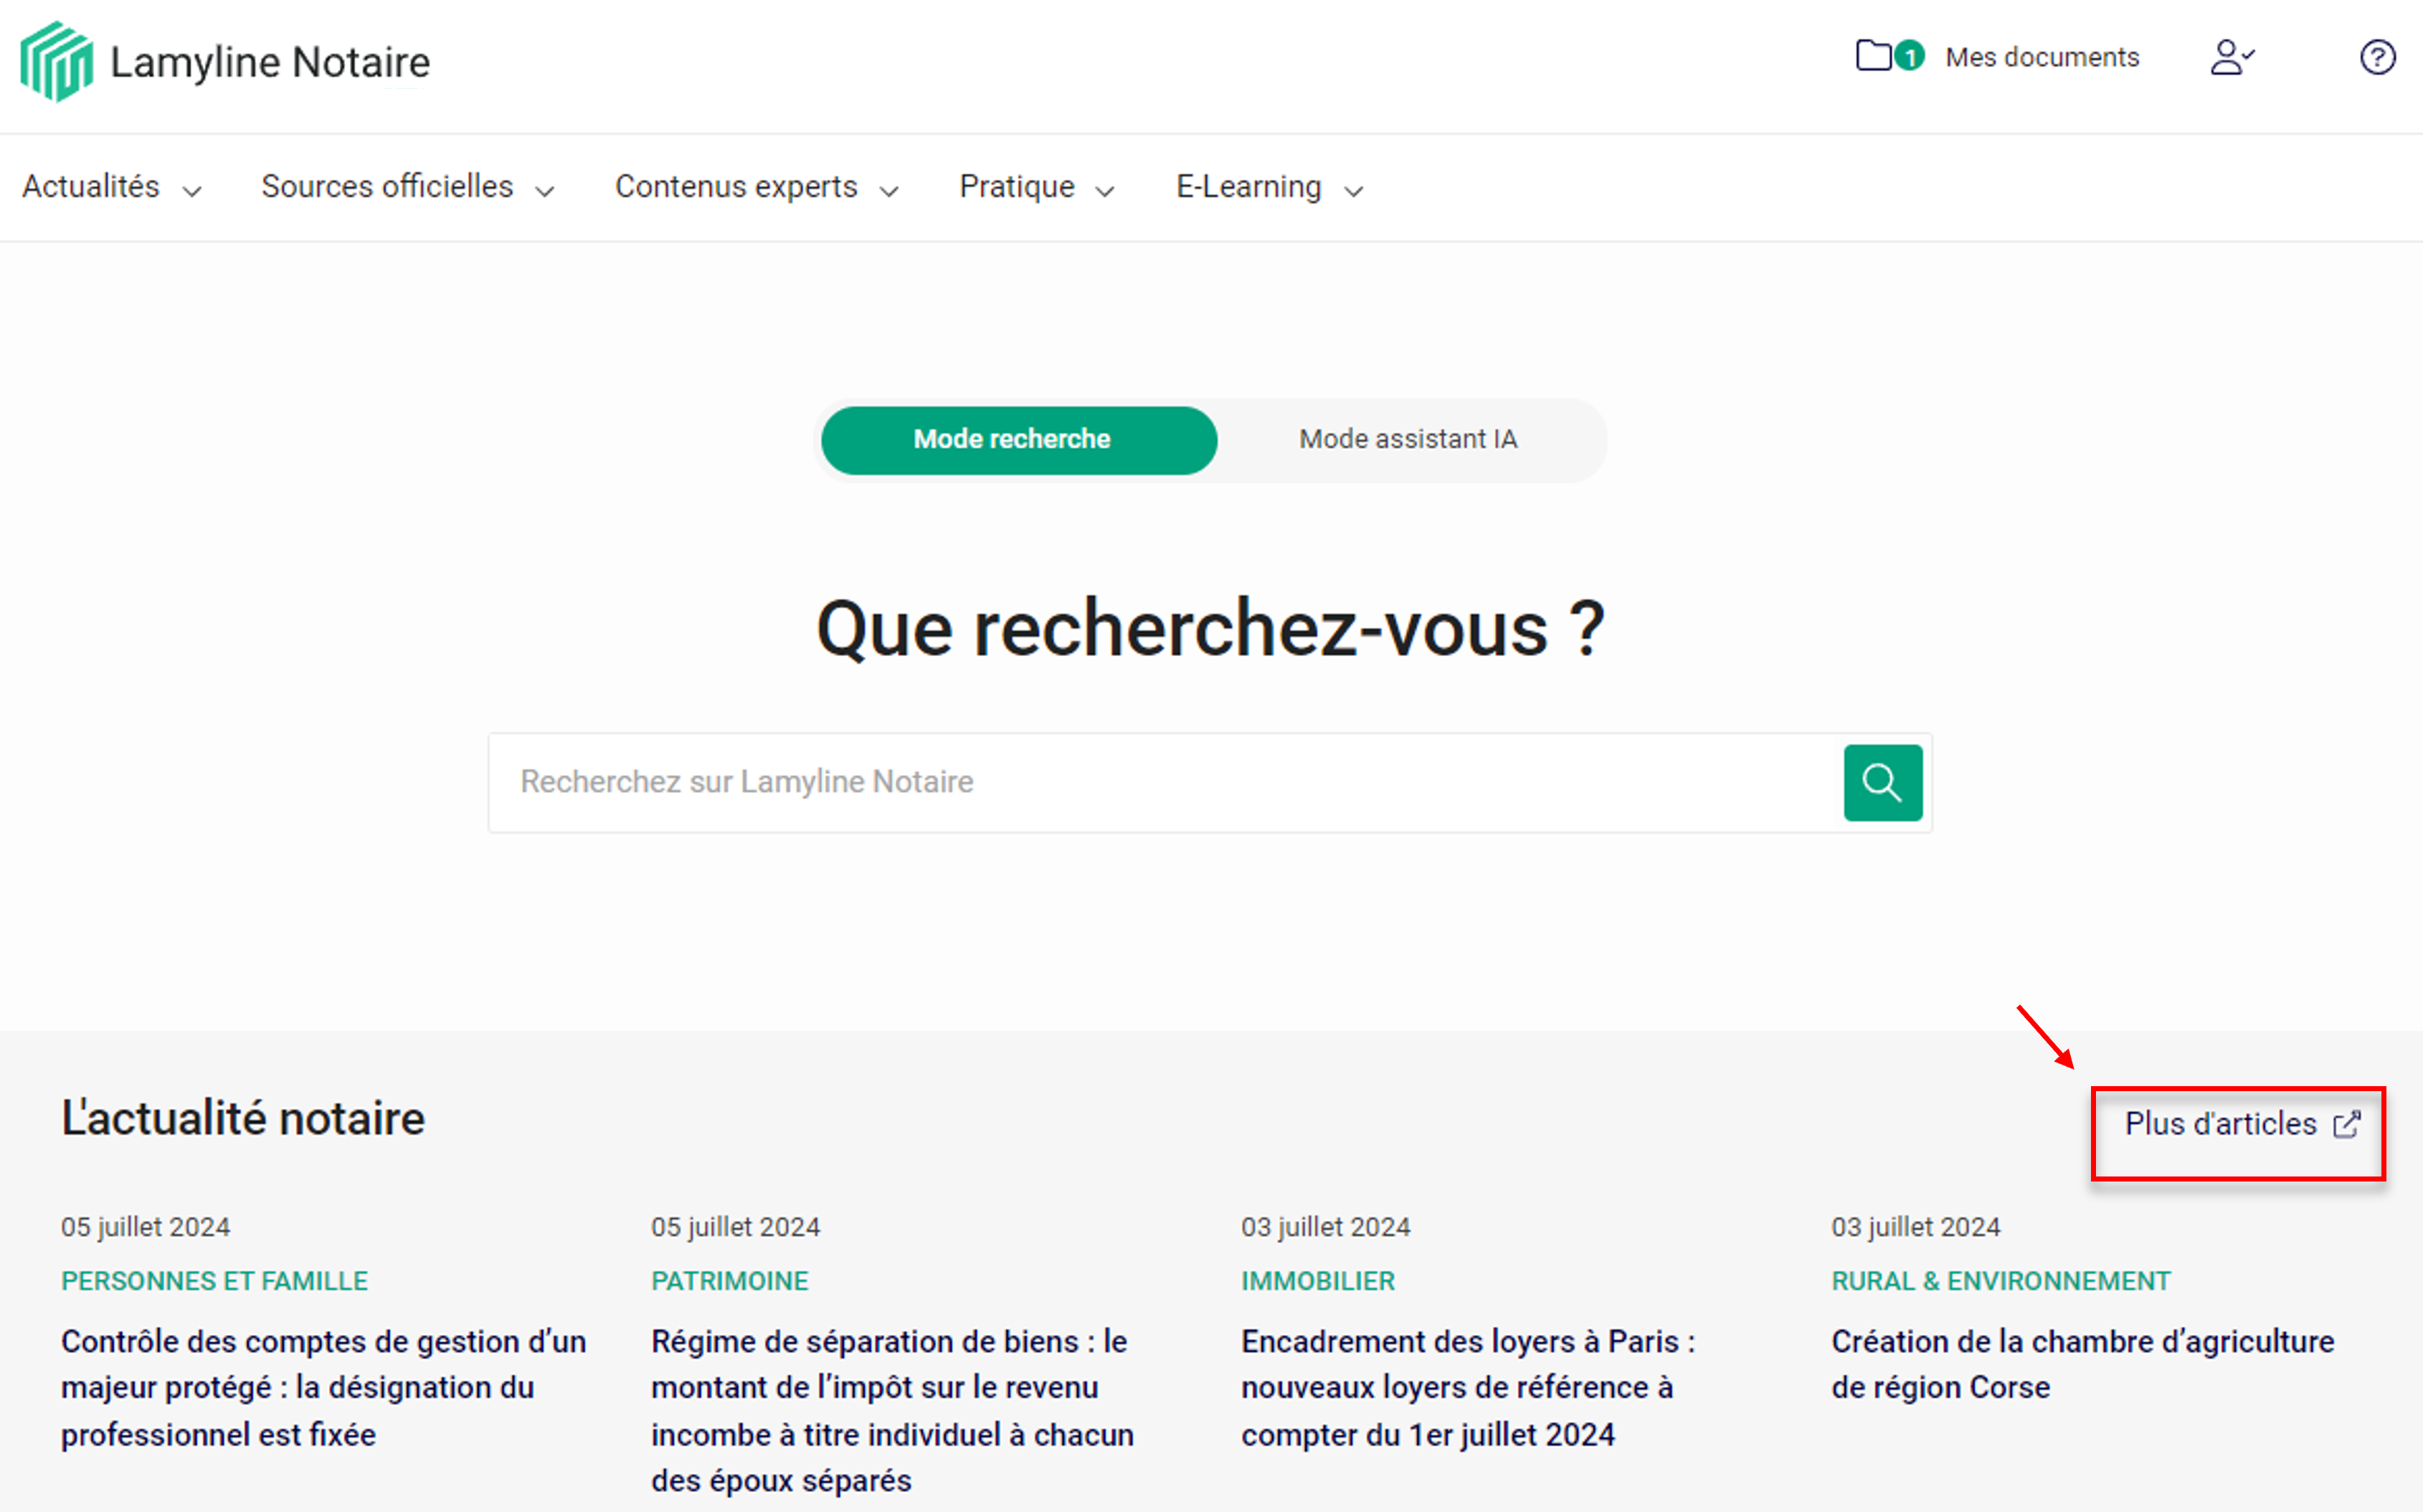This screenshot has width=2423, height=1512.
Task: Expand the Contenus experts dropdown
Action: (x=756, y=187)
